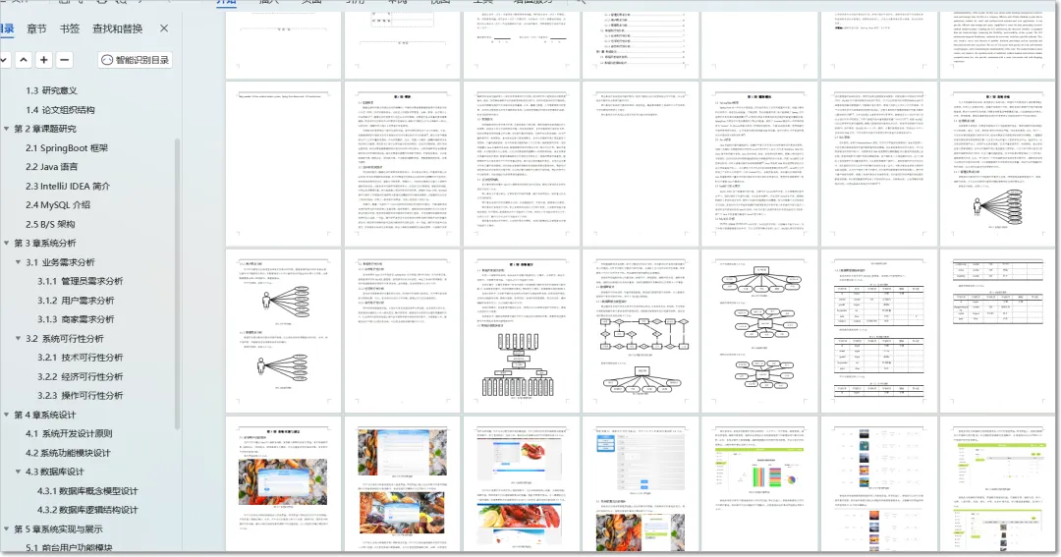The image size is (1061, 557).
Task: Select heading 3.2 系统可行性分析
Action: click(65, 338)
